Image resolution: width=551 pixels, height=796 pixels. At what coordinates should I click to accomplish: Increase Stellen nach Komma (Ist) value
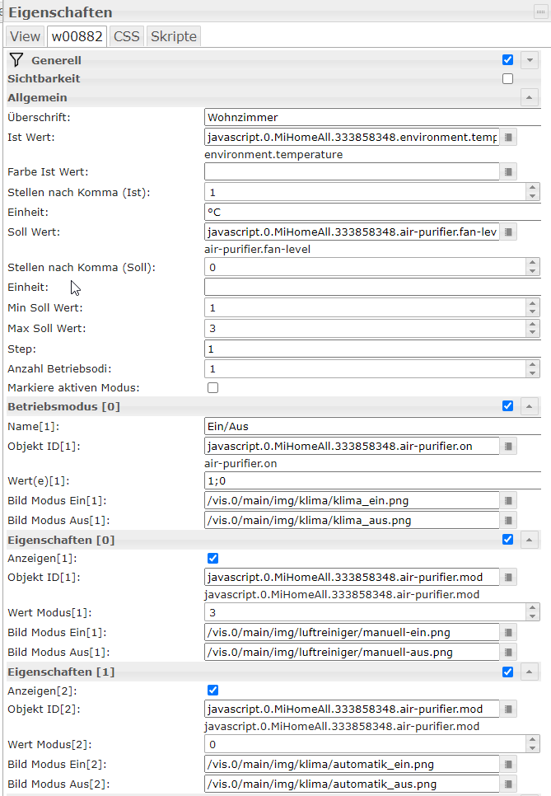(x=533, y=188)
